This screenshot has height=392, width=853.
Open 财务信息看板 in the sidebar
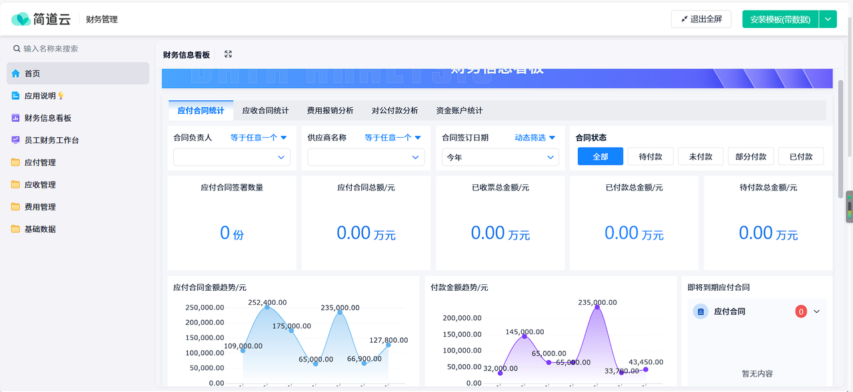click(78, 118)
